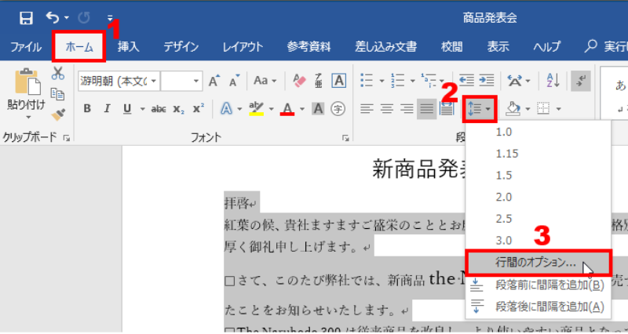Click the enclosed character 字 icon
Image resolution: width=628 pixels, height=334 pixels.
click(338, 108)
